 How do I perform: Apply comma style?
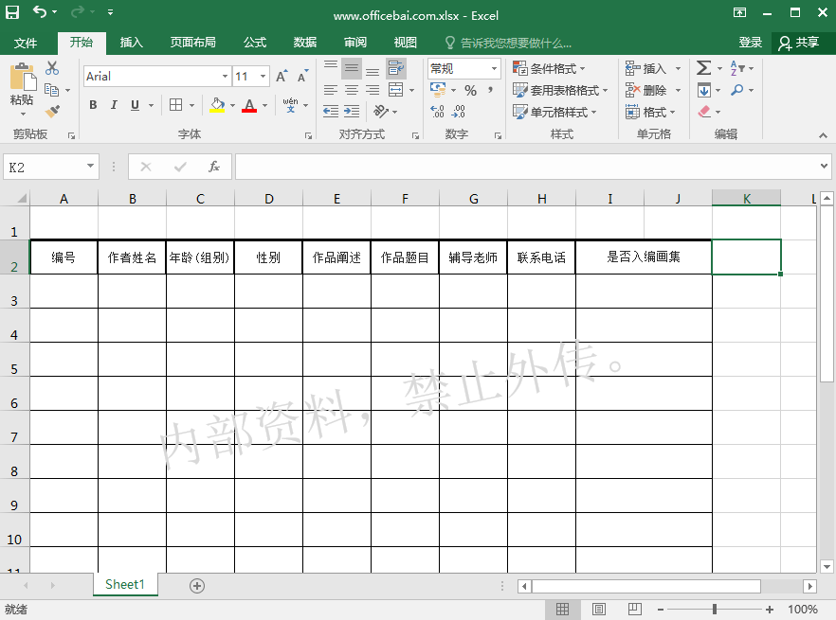[x=490, y=90]
